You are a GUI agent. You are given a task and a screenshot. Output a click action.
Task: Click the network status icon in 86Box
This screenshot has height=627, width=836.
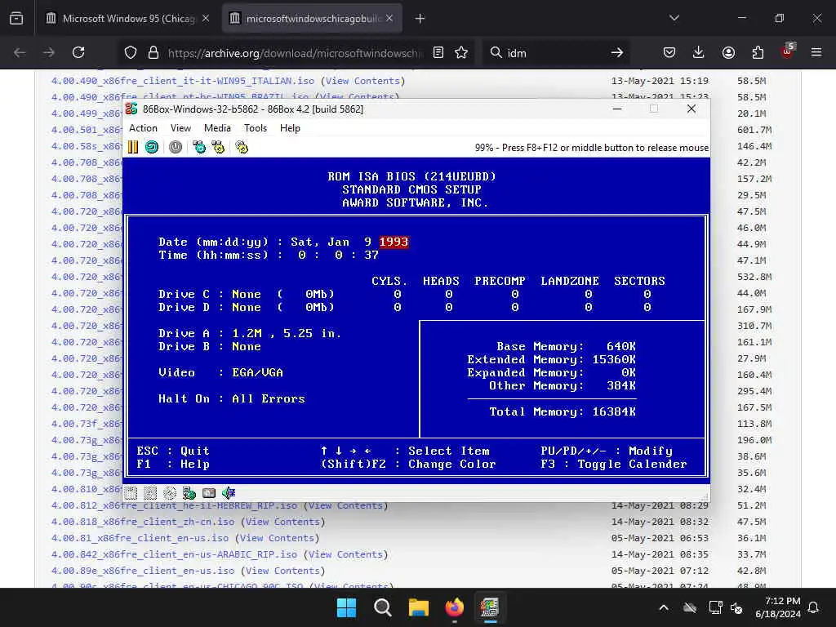pyautogui.click(x=189, y=493)
